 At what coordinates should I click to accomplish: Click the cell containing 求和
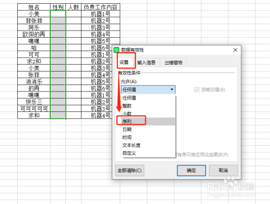point(34,115)
